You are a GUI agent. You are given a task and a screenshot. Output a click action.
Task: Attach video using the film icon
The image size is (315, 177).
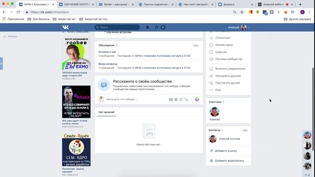point(176,99)
